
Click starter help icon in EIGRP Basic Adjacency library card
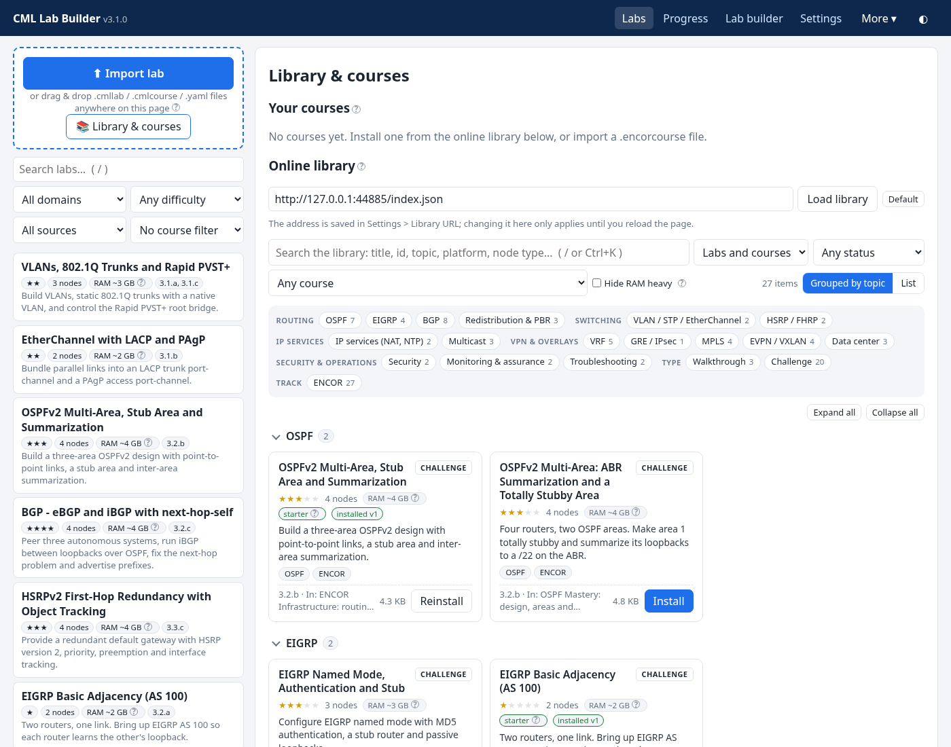coord(535,720)
